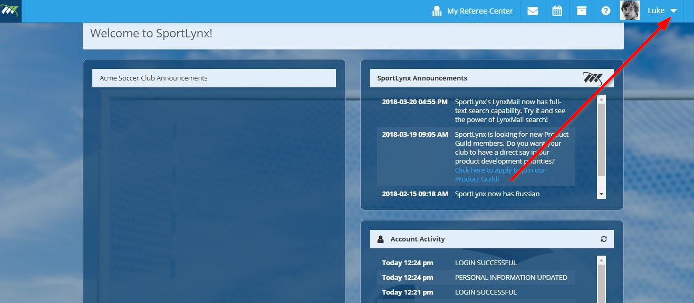Select LOGIN SUCCESSFUL entry at Today 12:21 pm

click(486, 292)
